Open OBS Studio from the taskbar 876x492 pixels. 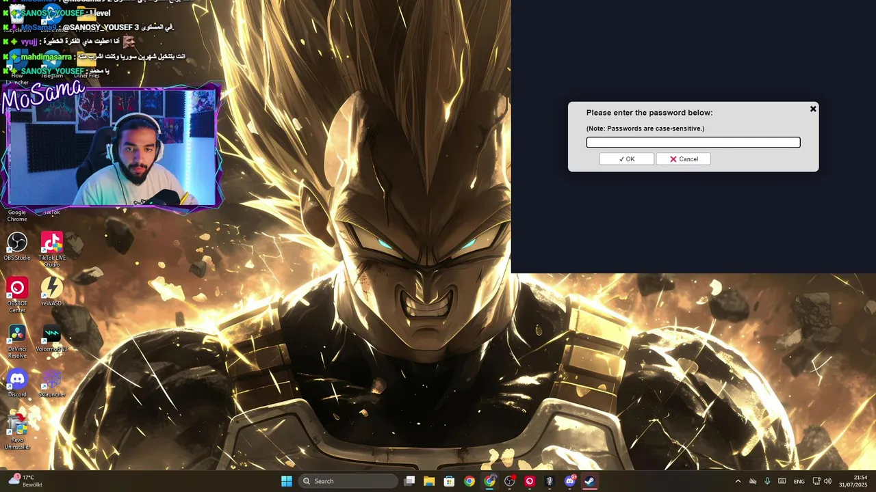[509, 481]
